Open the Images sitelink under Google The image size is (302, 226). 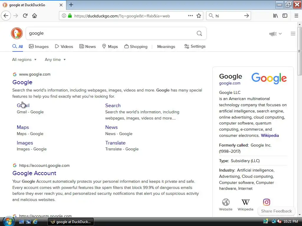[x=25, y=143]
